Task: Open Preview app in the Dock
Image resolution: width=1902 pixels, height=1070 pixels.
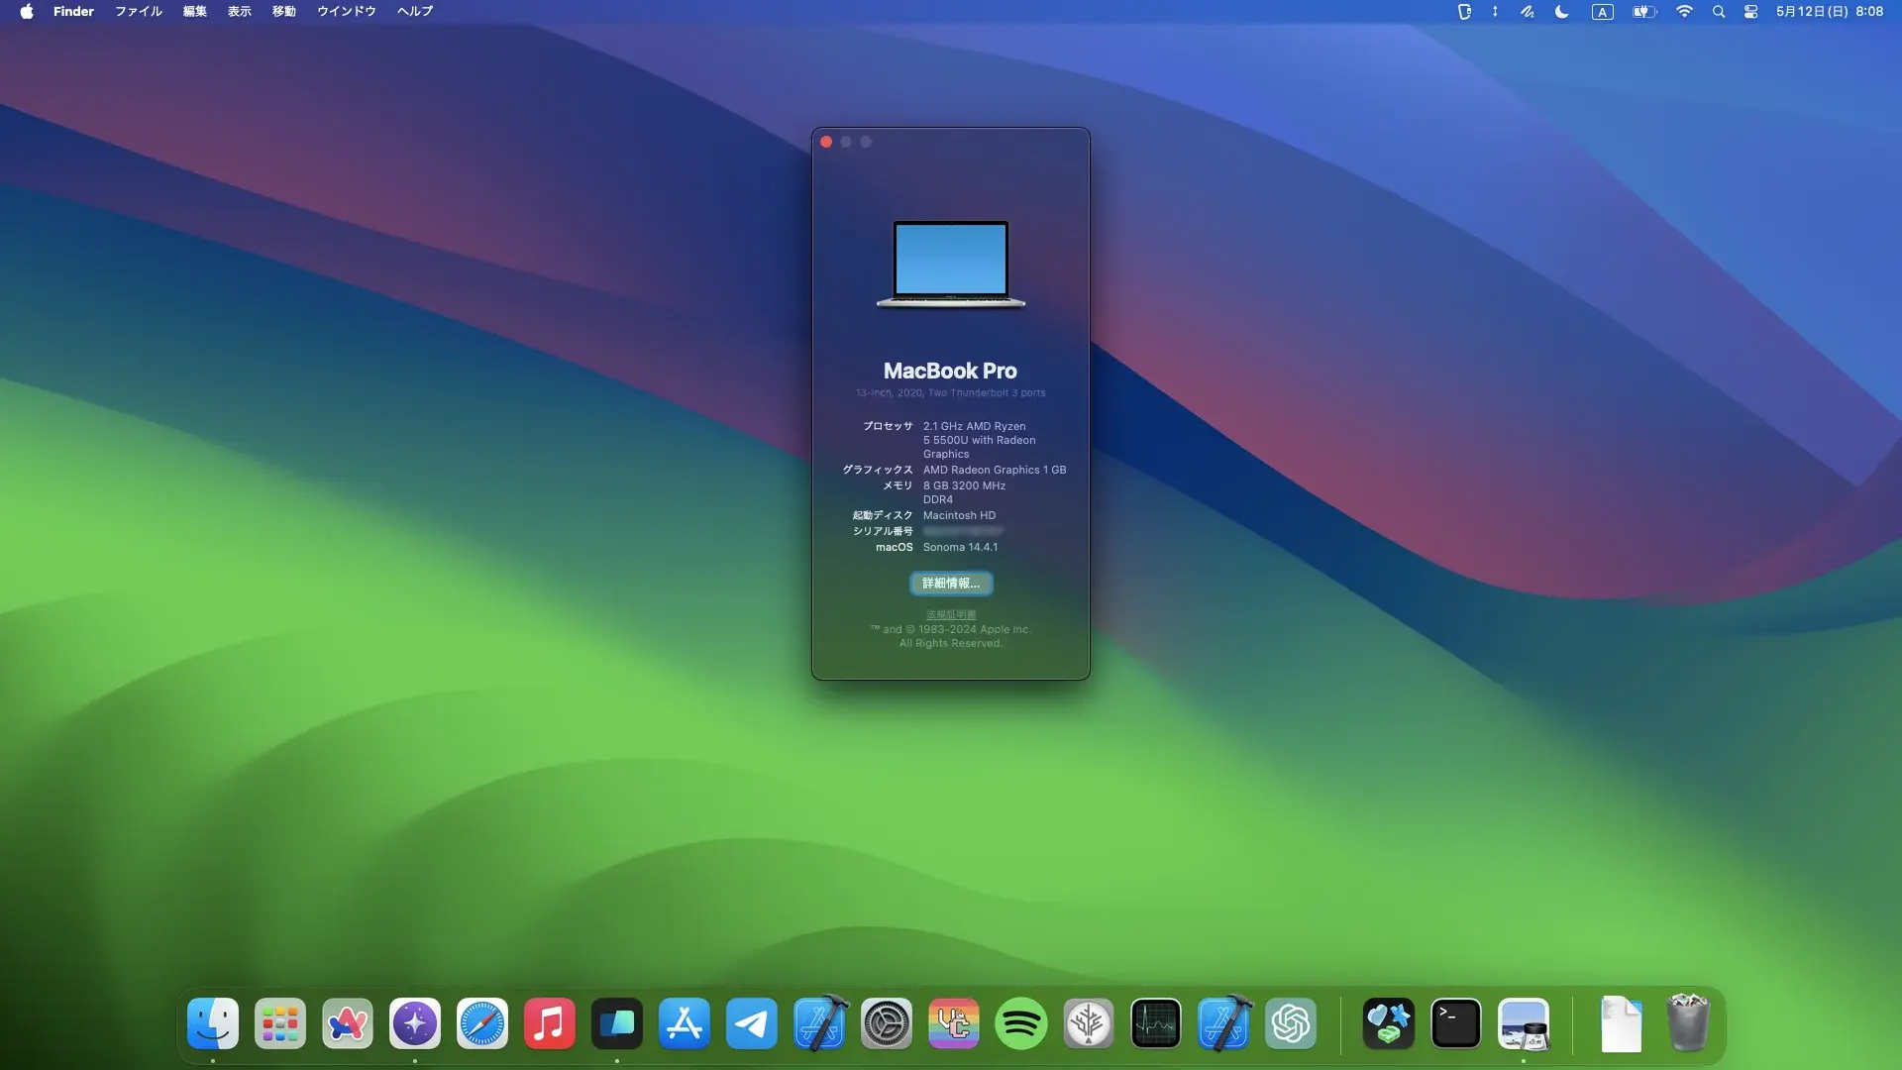Action: coord(1524,1023)
